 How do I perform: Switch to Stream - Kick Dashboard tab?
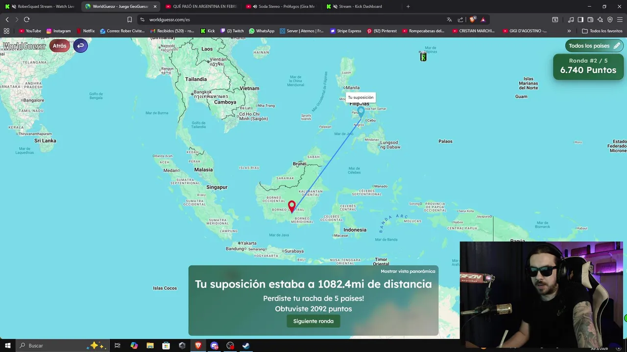[362, 6]
